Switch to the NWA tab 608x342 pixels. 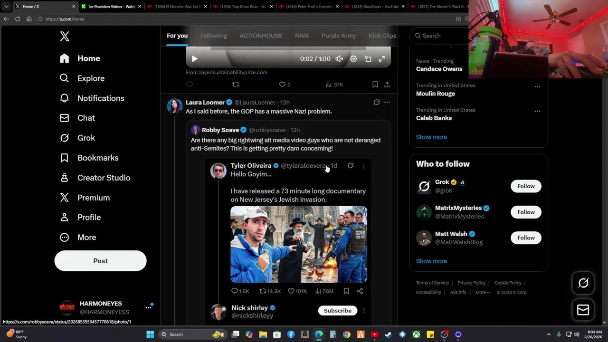(302, 36)
